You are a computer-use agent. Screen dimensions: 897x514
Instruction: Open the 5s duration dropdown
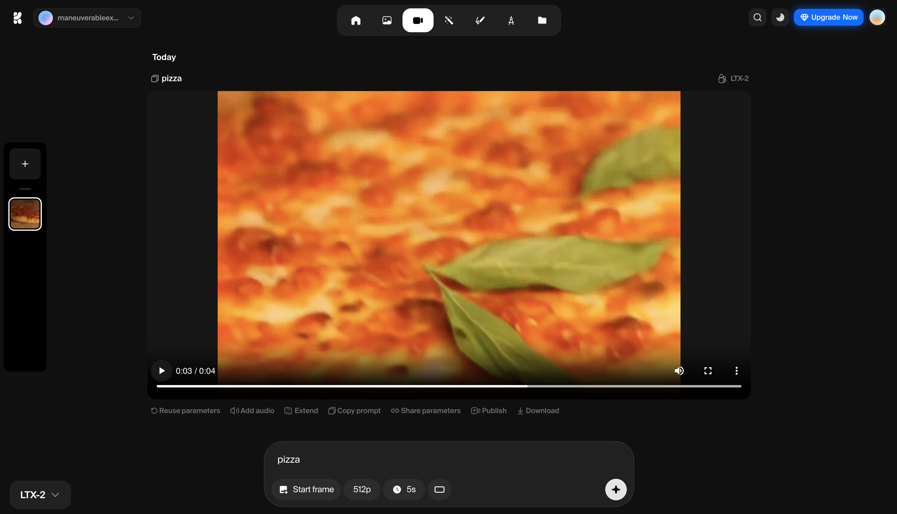pyautogui.click(x=404, y=489)
